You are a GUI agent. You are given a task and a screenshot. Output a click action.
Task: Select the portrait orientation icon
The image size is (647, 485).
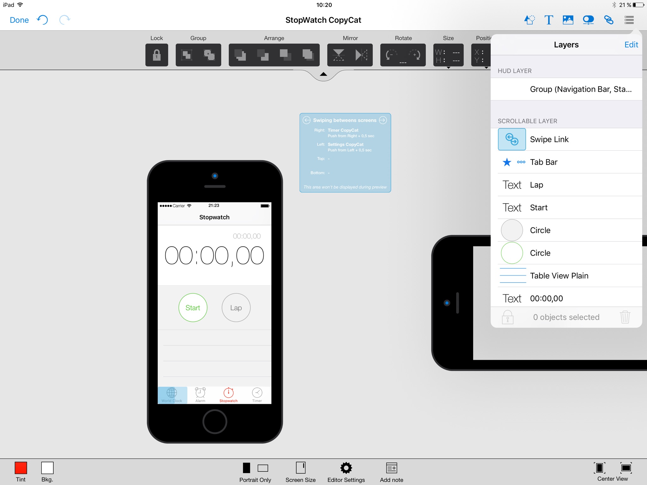coord(246,468)
